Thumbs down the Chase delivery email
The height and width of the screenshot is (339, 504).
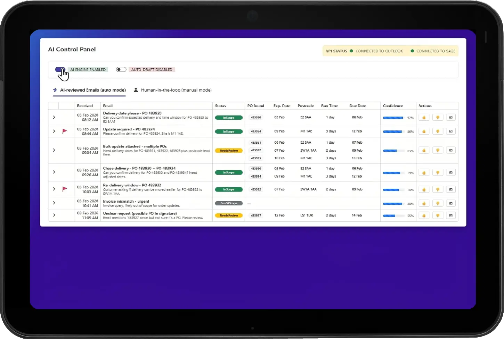tap(438, 172)
